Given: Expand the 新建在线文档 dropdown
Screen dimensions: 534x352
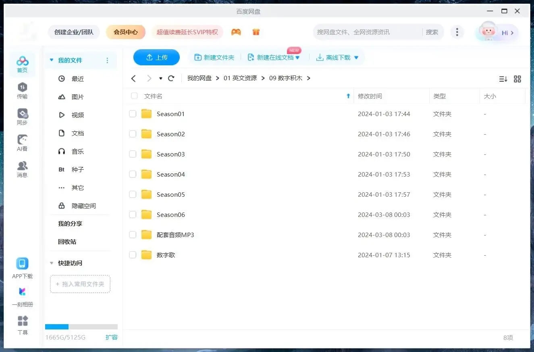Looking at the screenshot, I should (297, 58).
